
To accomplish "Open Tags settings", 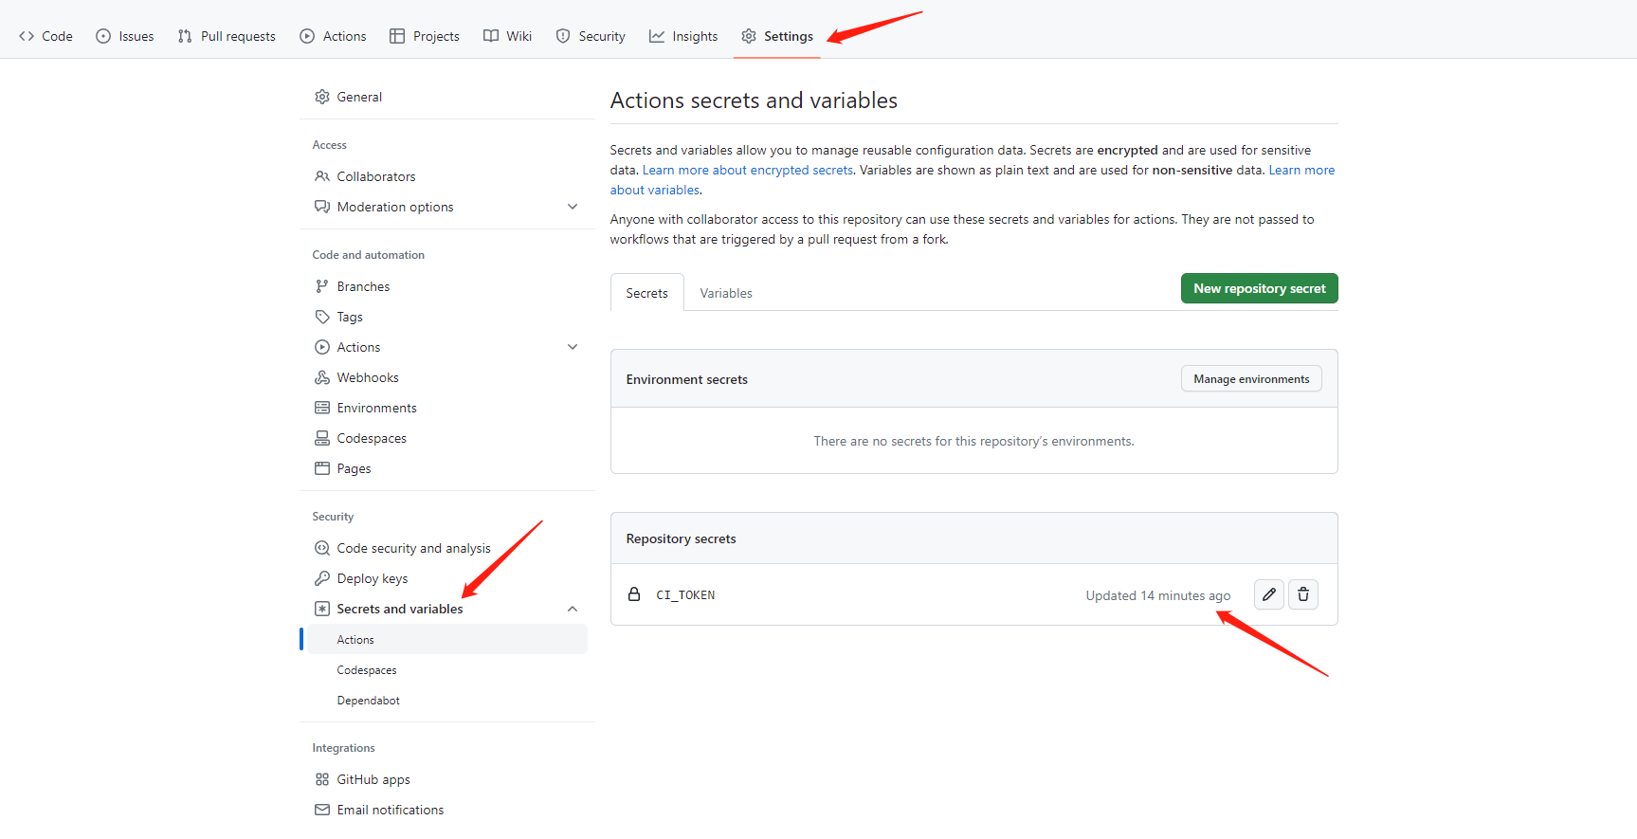I will tap(447, 317).
